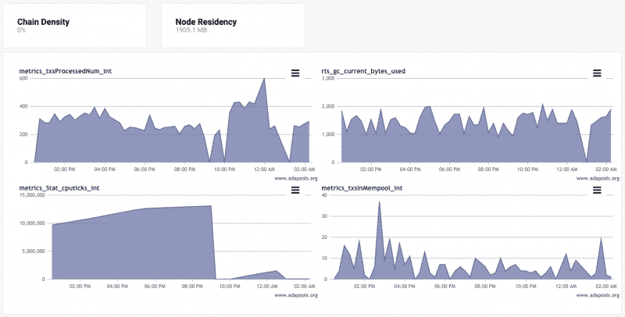
Task: Click the 1905.1 MB Node Residency value
Action: (x=194, y=31)
